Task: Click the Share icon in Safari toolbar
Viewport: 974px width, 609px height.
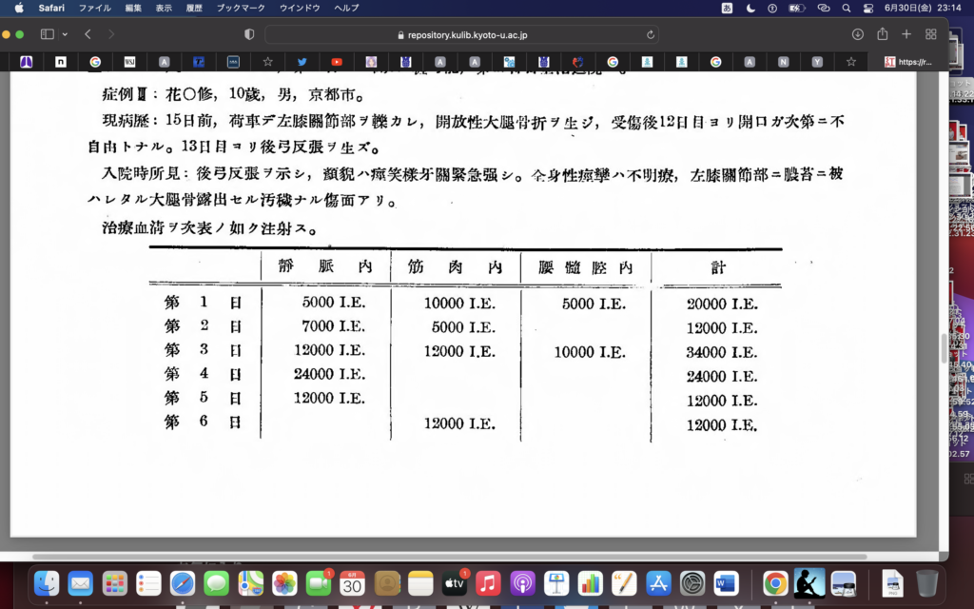Action: tap(882, 34)
